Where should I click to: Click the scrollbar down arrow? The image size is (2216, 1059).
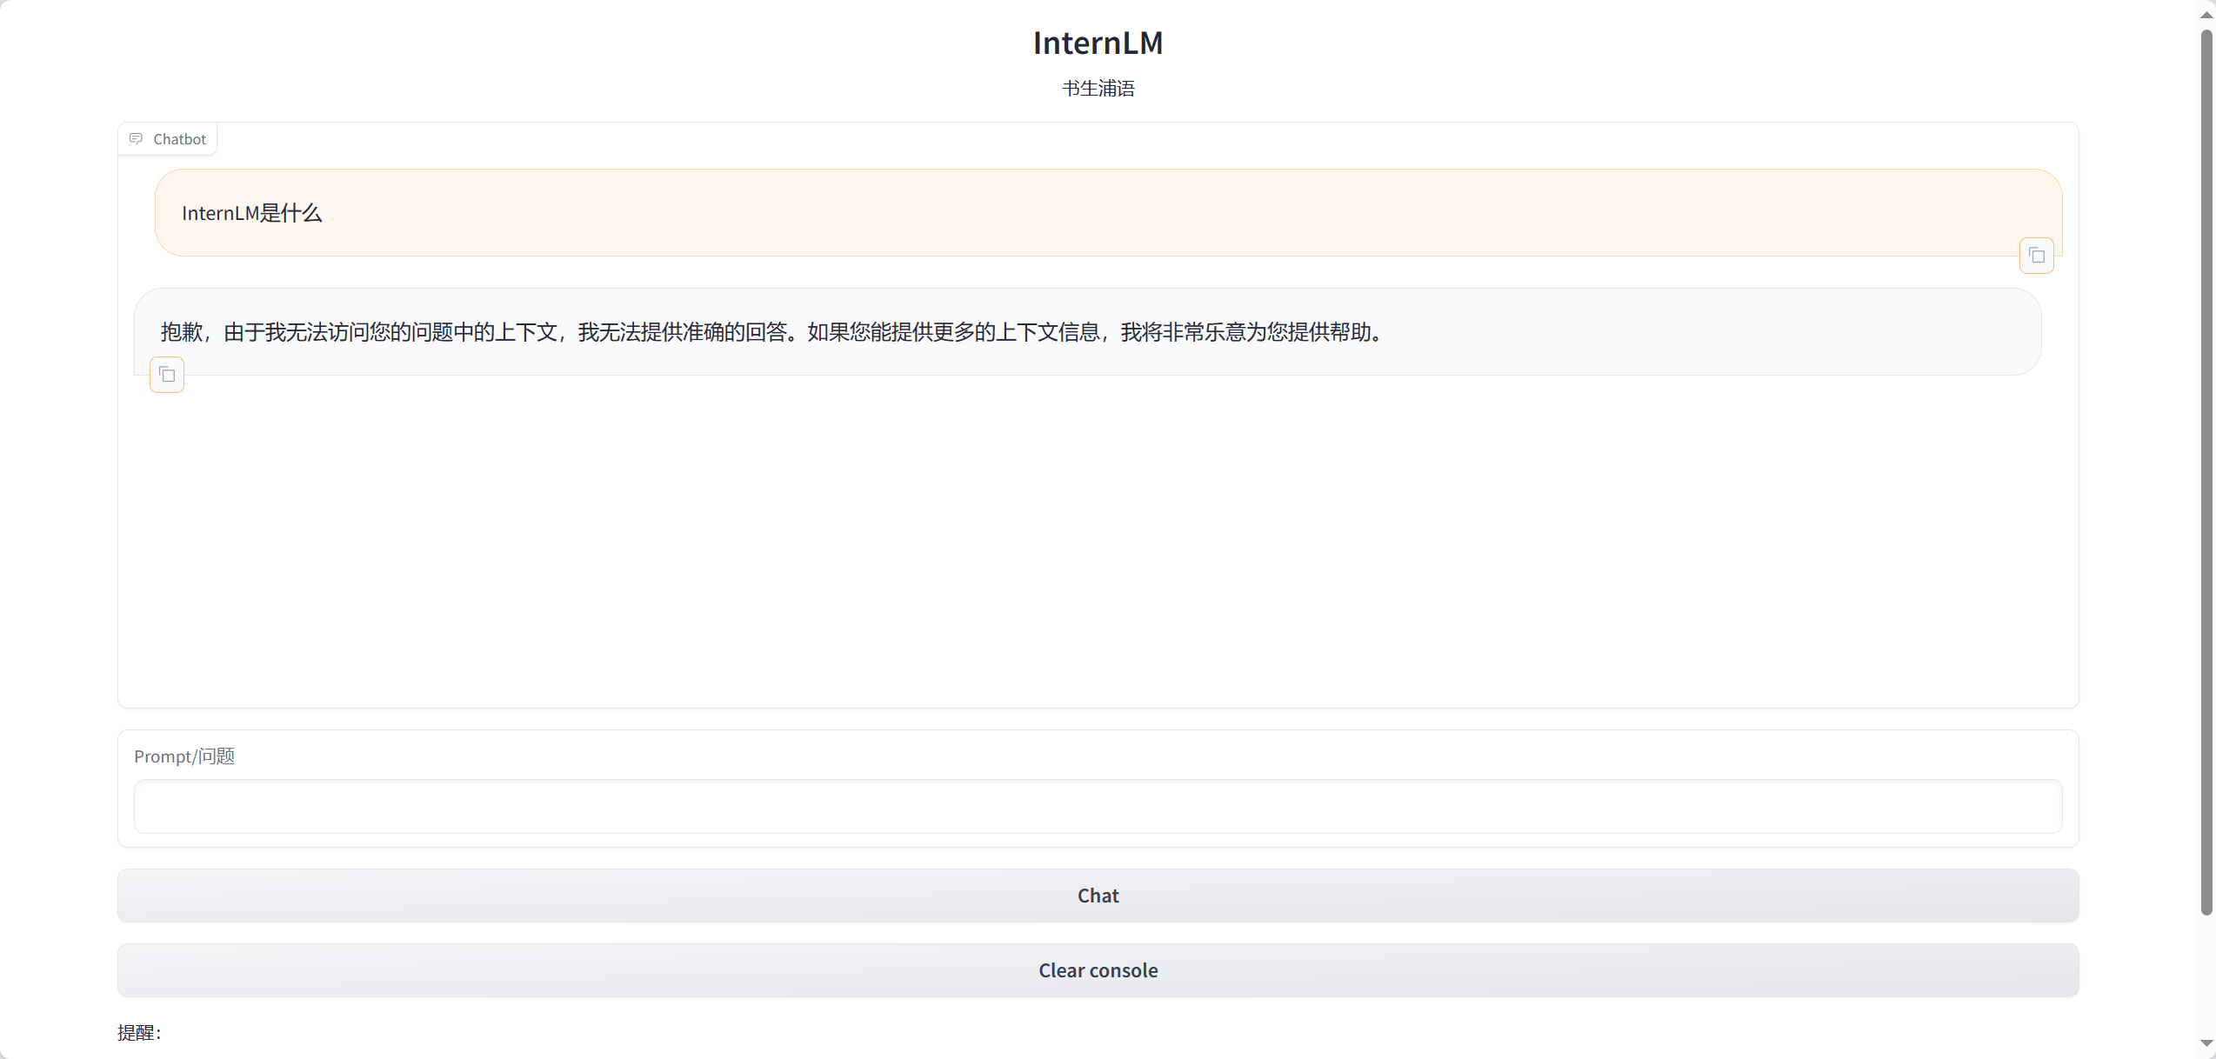2206,1043
